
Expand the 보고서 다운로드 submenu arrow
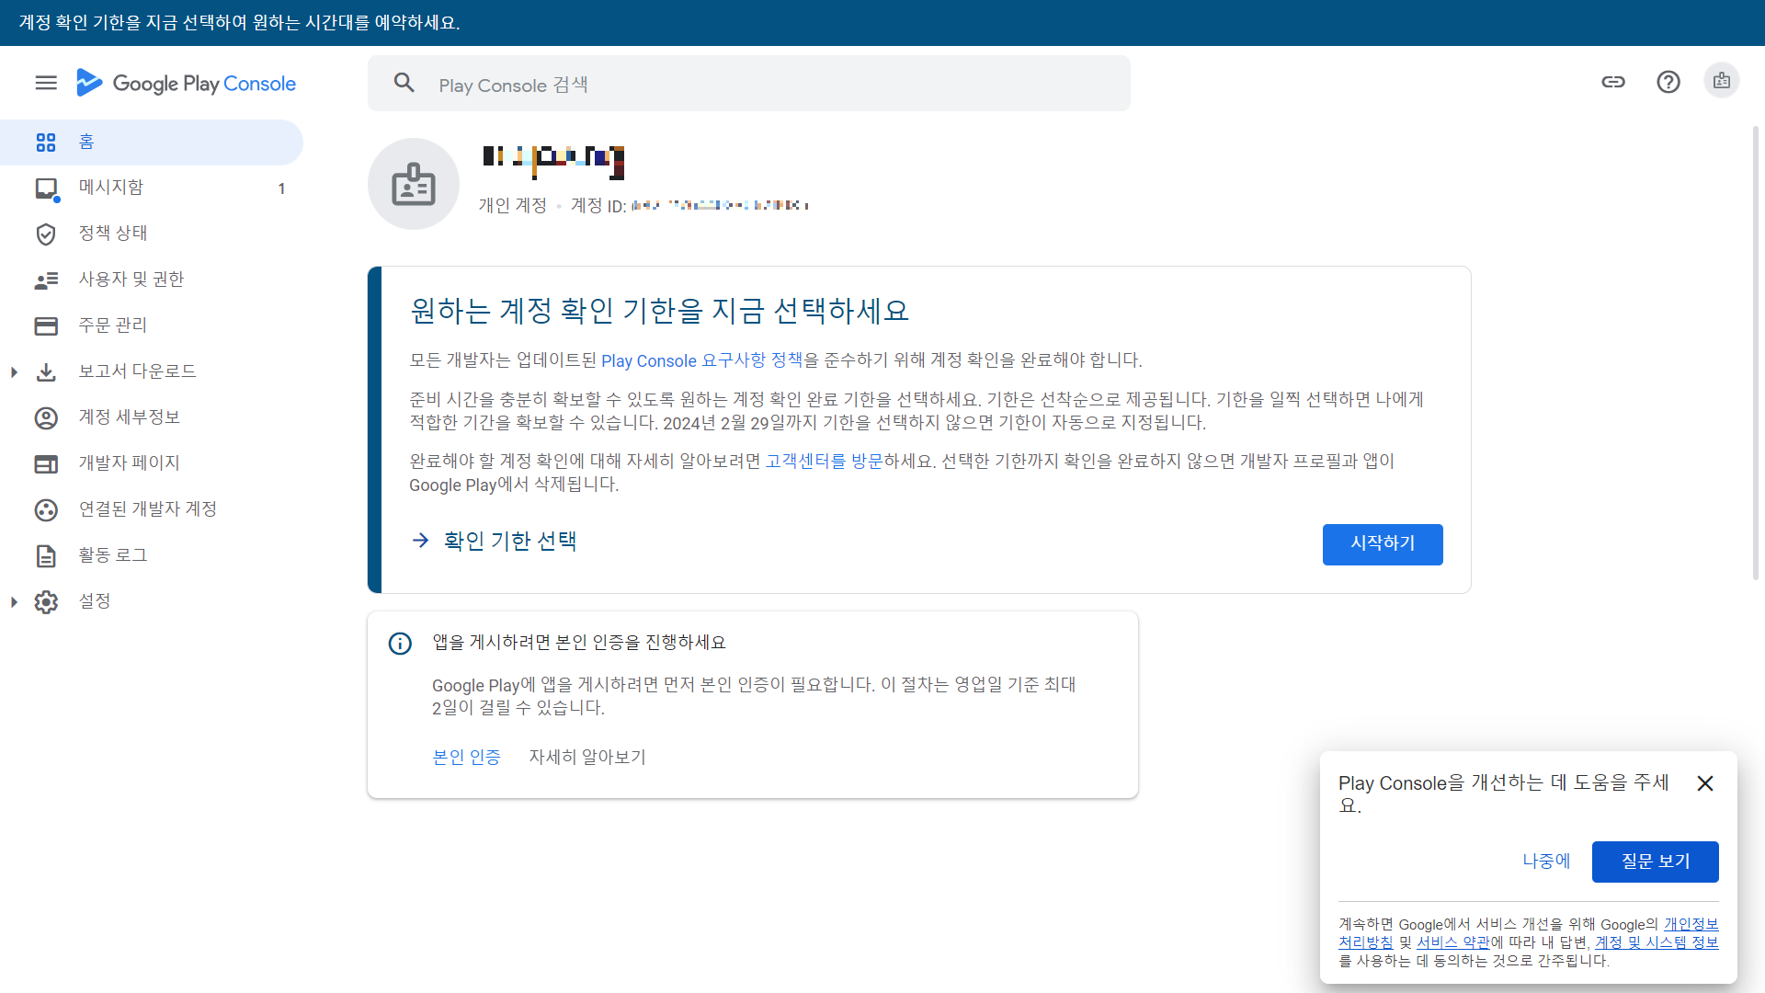pyautogui.click(x=14, y=371)
